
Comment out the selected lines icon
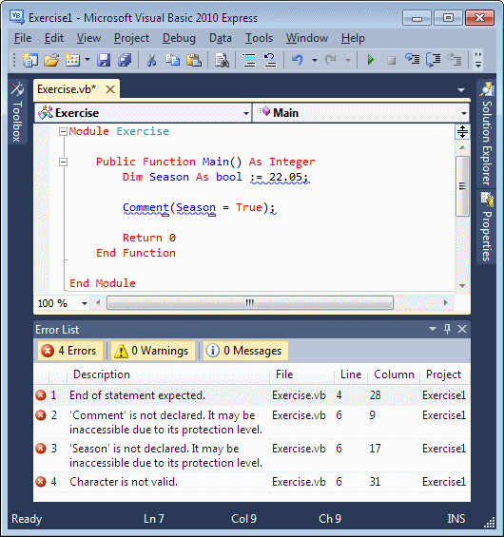(249, 60)
